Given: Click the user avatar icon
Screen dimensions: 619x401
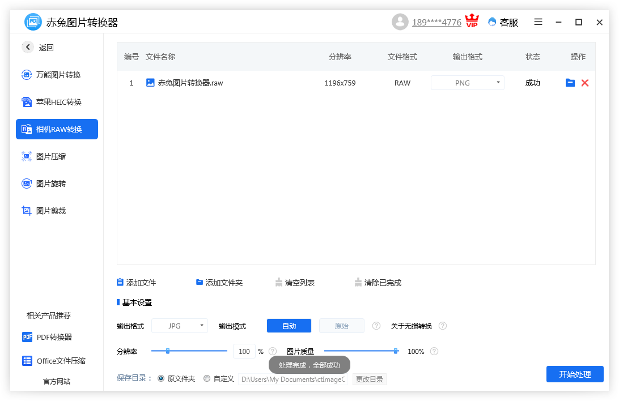Looking at the screenshot, I should click(x=400, y=22).
